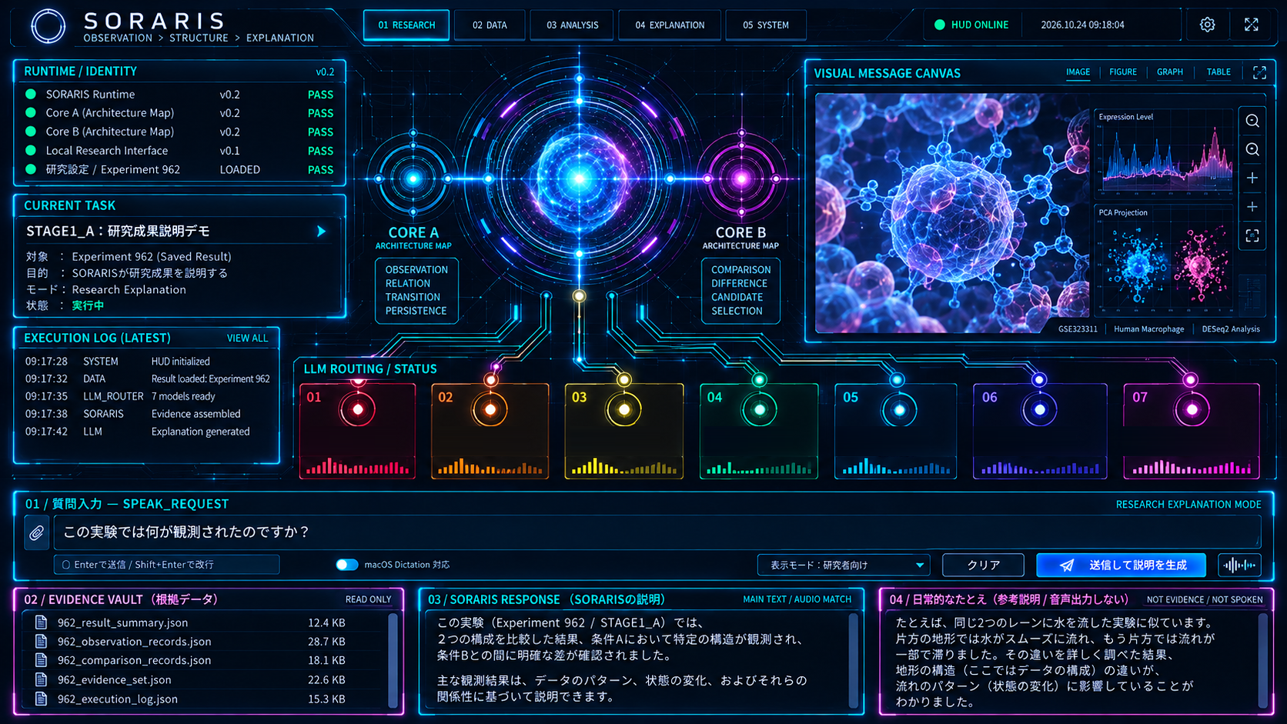
Task: Click the Evidence Vault scrollbar
Action: coord(393,660)
